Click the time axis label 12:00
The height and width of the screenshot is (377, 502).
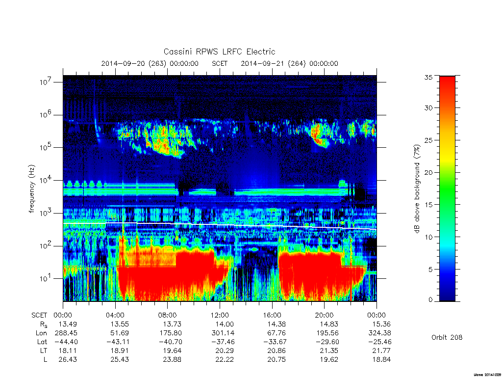[x=220, y=315]
